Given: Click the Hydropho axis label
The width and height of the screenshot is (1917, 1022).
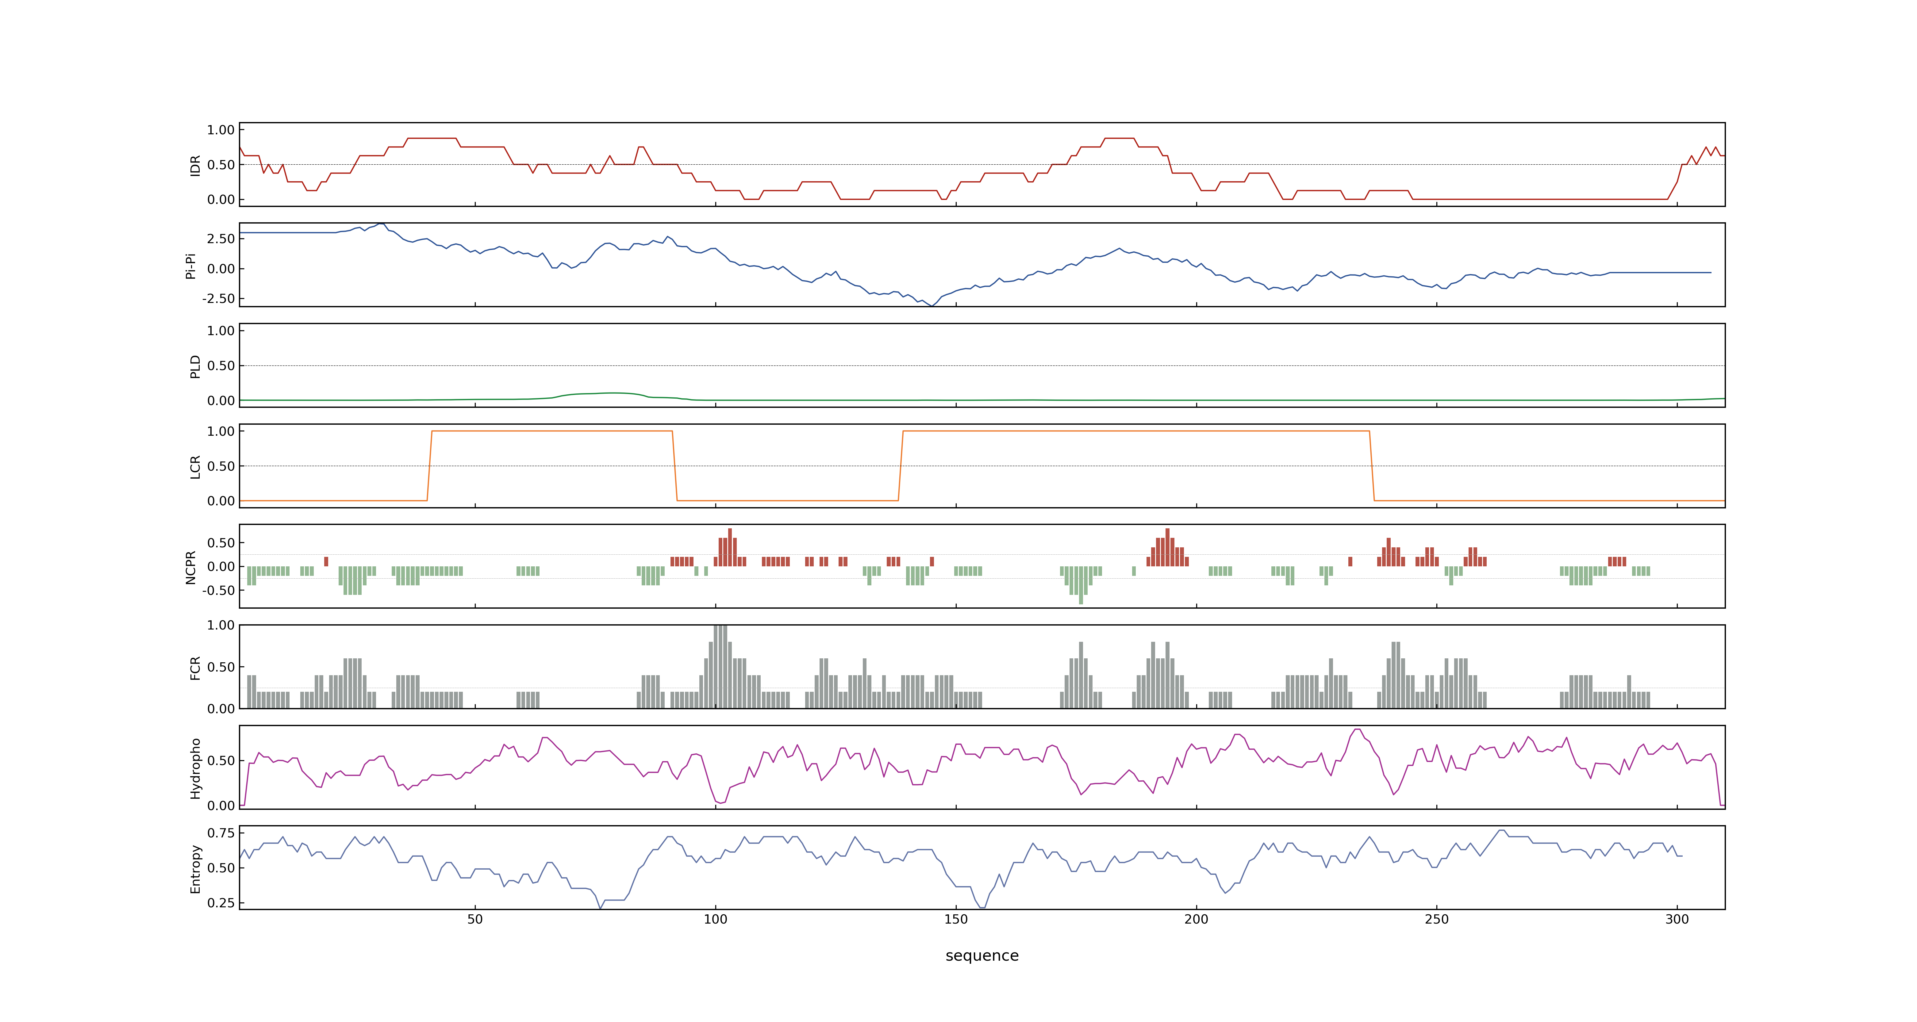Looking at the screenshot, I should [195, 768].
